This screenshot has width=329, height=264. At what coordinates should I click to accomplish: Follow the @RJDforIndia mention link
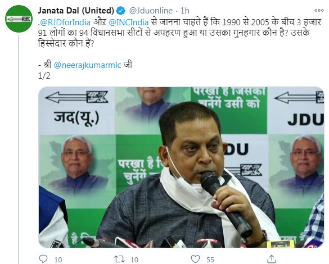pyautogui.click(x=65, y=22)
